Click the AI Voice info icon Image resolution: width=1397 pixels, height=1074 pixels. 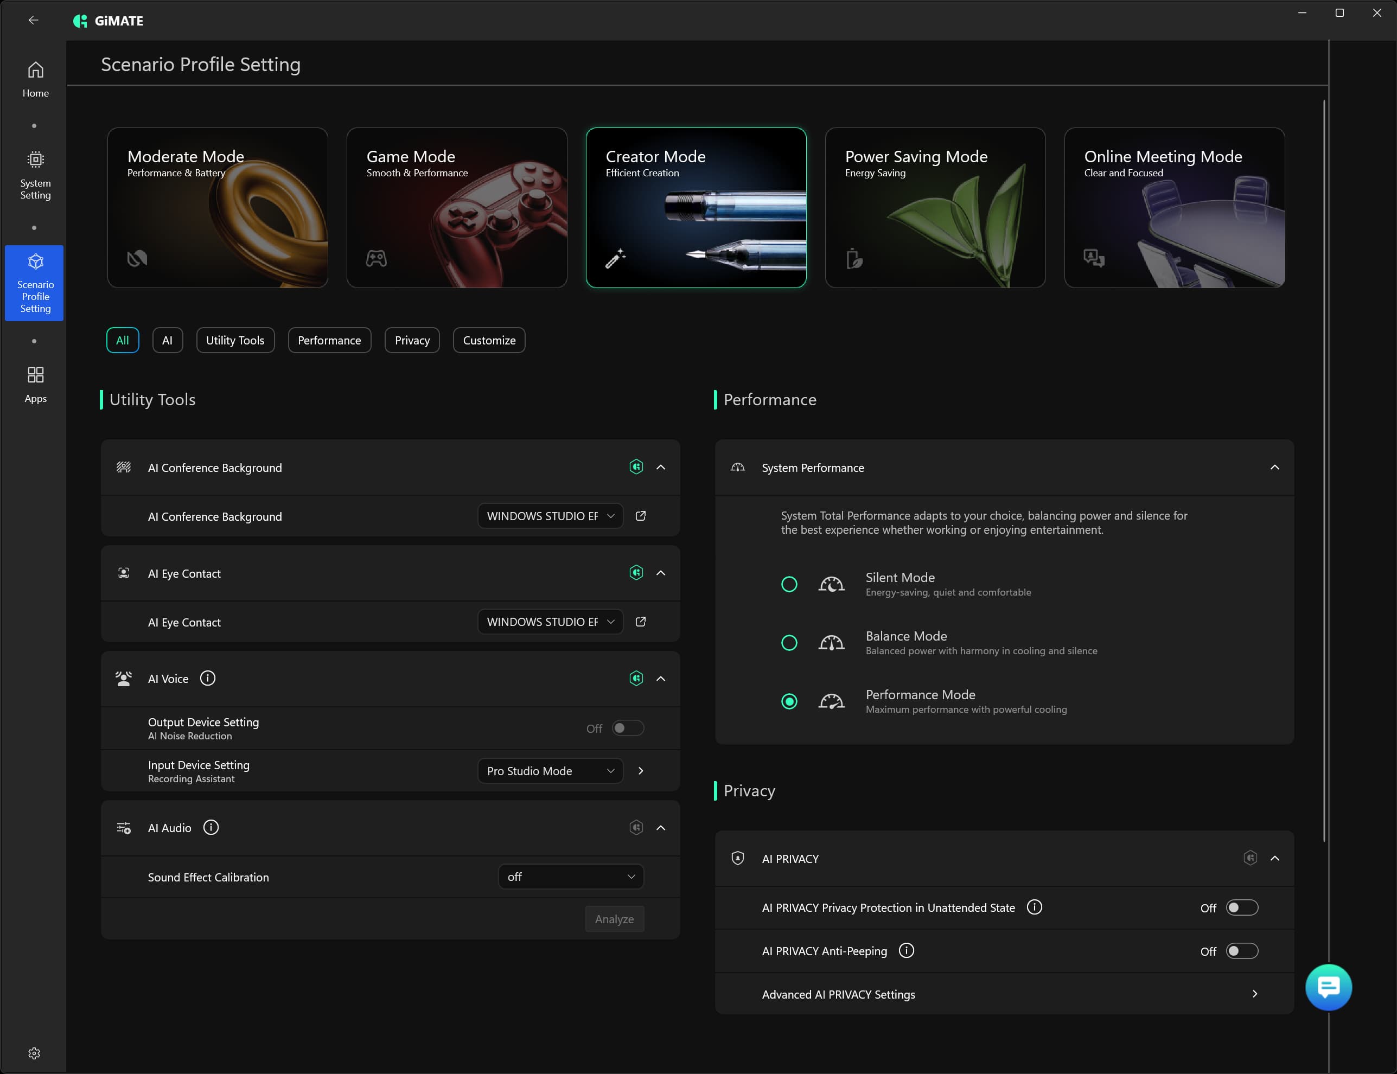(x=208, y=678)
